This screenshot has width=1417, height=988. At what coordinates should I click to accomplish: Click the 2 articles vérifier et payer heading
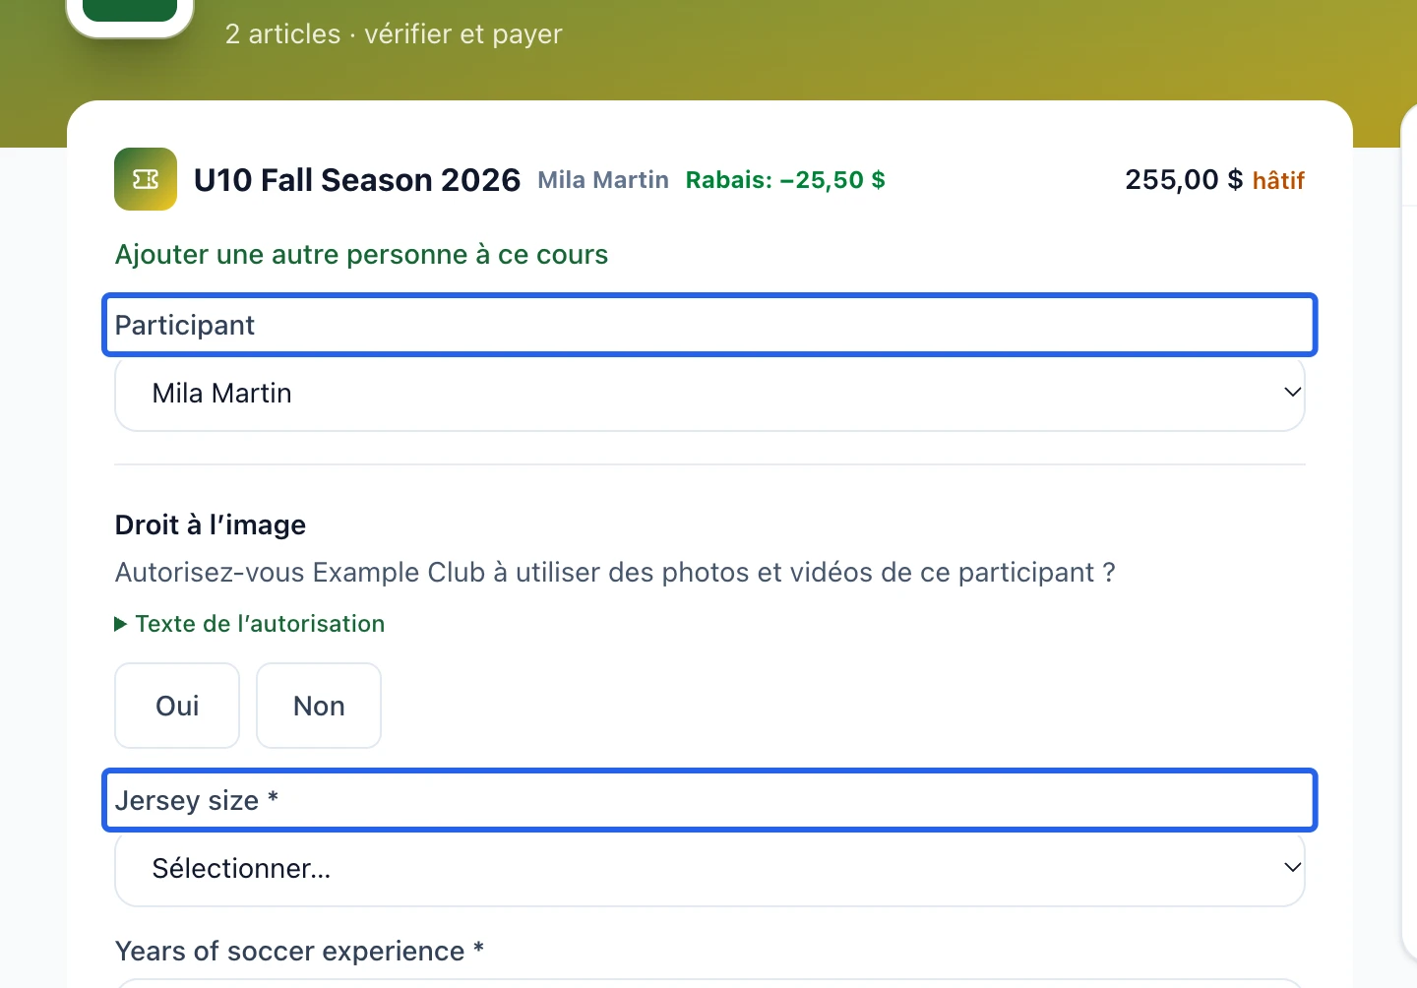pos(394,34)
